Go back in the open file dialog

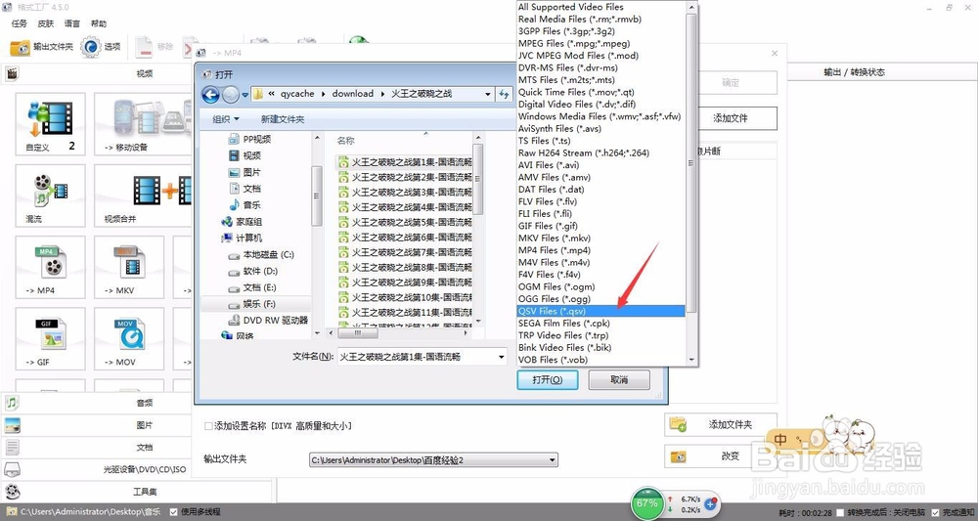211,95
